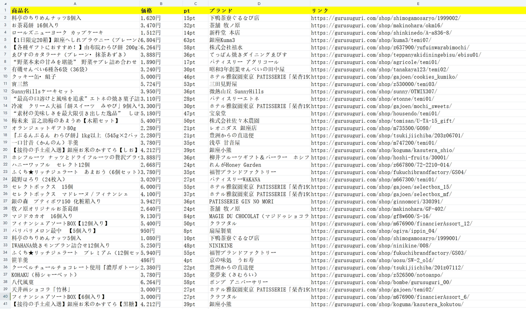The image size is (526, 309).
Task: Open the sunny/OTMIX307 link cell
Action: coord(418,91)
